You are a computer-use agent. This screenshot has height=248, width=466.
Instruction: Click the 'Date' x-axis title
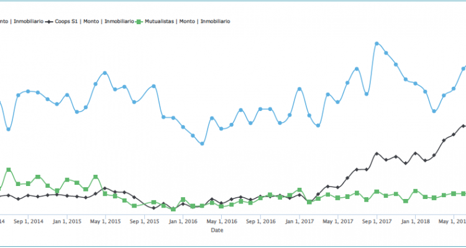coord(217,230)
